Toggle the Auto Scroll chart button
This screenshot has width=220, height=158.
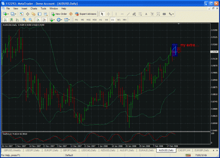click(38, 20)
